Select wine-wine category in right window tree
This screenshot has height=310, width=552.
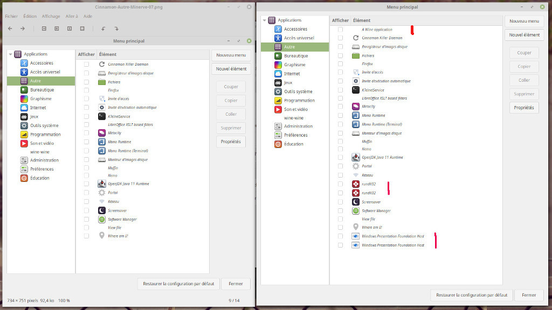pyautogui.click(x=294, y=117)
